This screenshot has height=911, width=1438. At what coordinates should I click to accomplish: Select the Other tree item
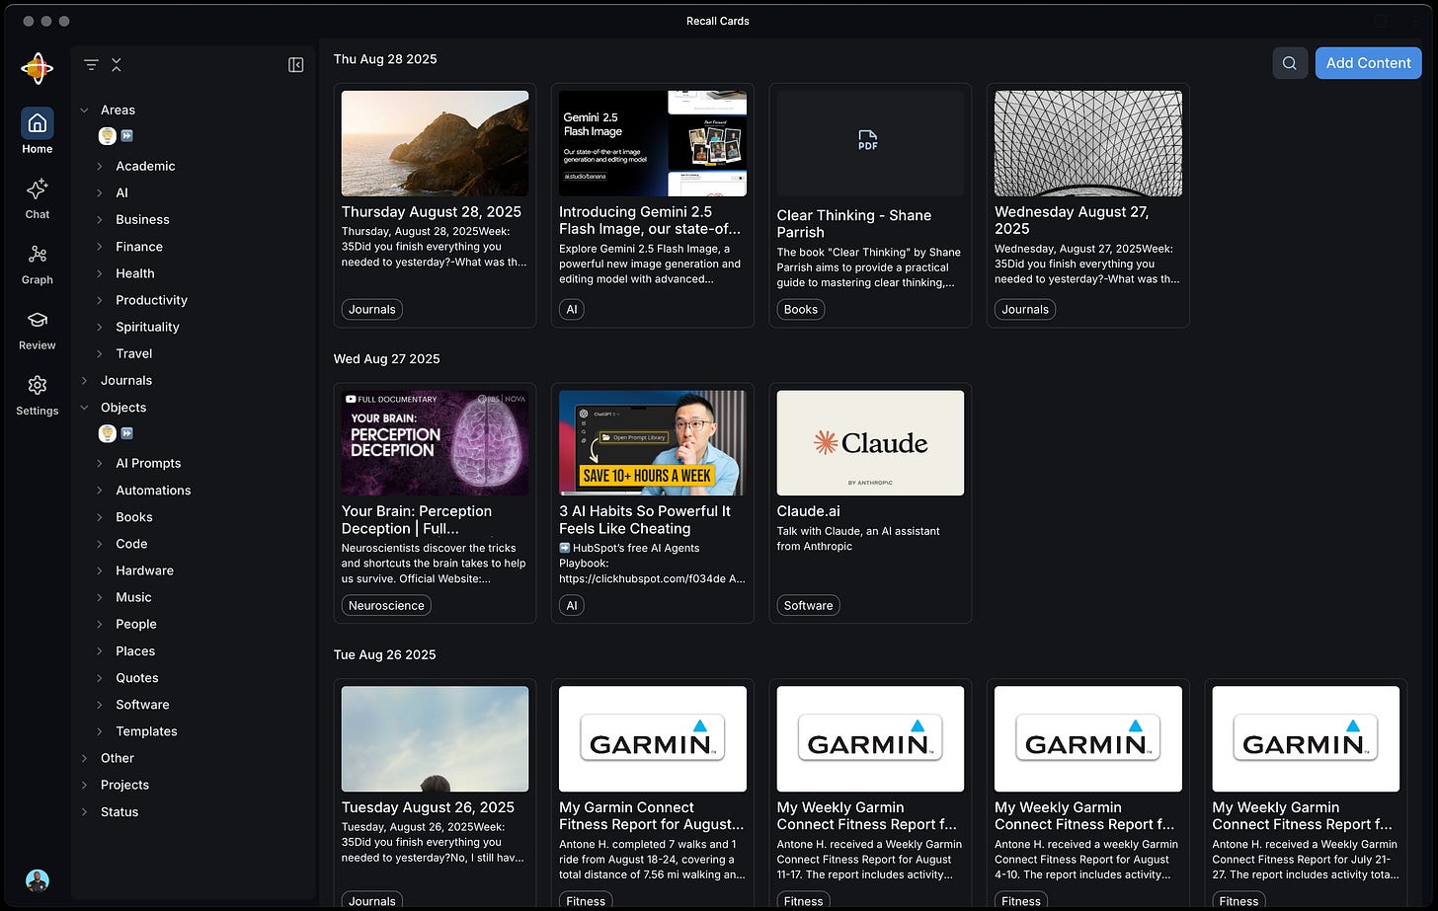(x=118, y=758)
